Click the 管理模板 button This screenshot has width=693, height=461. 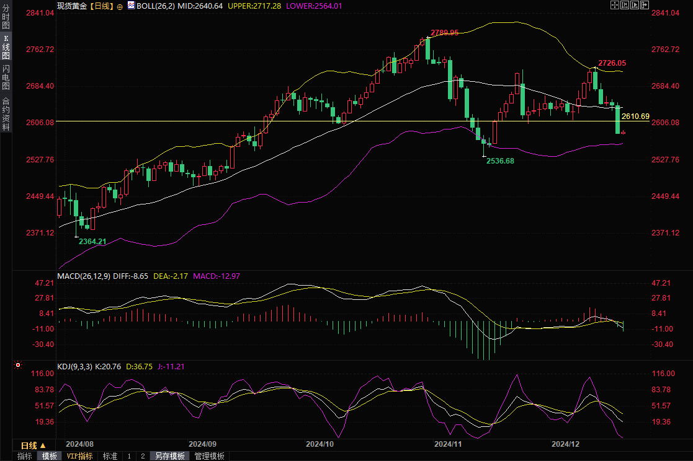tap(210, 456)
